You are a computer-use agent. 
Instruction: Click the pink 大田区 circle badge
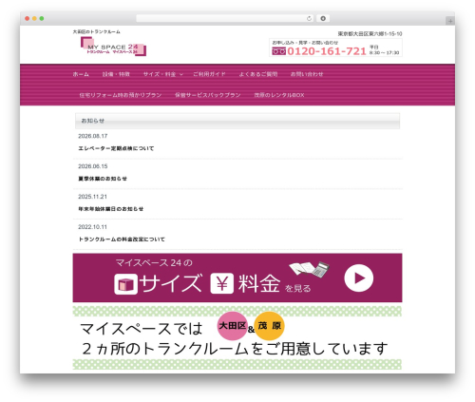click(x=232, y=326)
